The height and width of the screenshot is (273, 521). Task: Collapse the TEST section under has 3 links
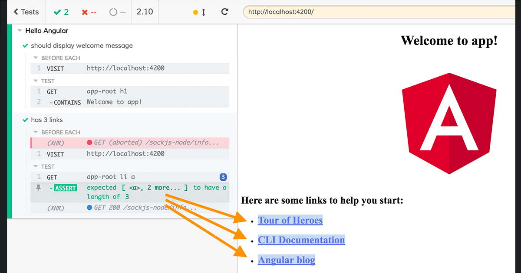36,166
